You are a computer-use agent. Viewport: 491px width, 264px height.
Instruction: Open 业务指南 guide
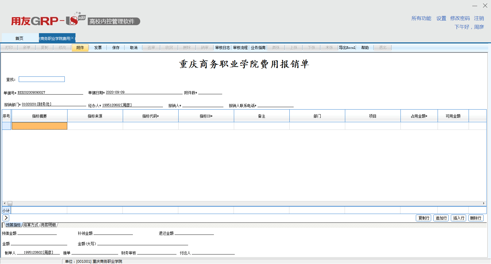click(x=258, y=48)
